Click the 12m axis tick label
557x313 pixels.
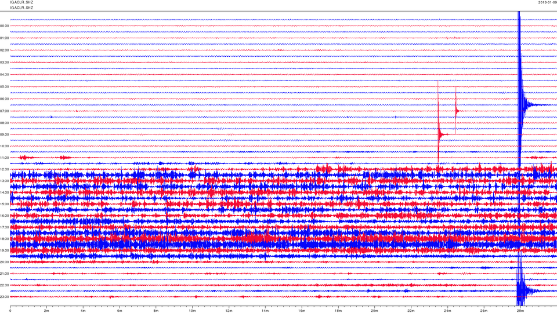click(x=229, y=311)
